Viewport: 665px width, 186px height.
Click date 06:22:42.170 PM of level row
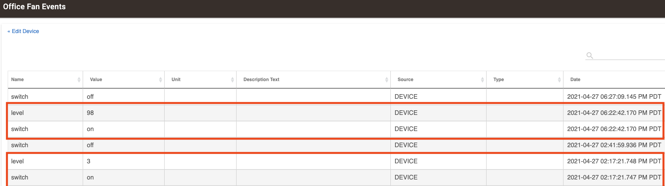[614, 113]
